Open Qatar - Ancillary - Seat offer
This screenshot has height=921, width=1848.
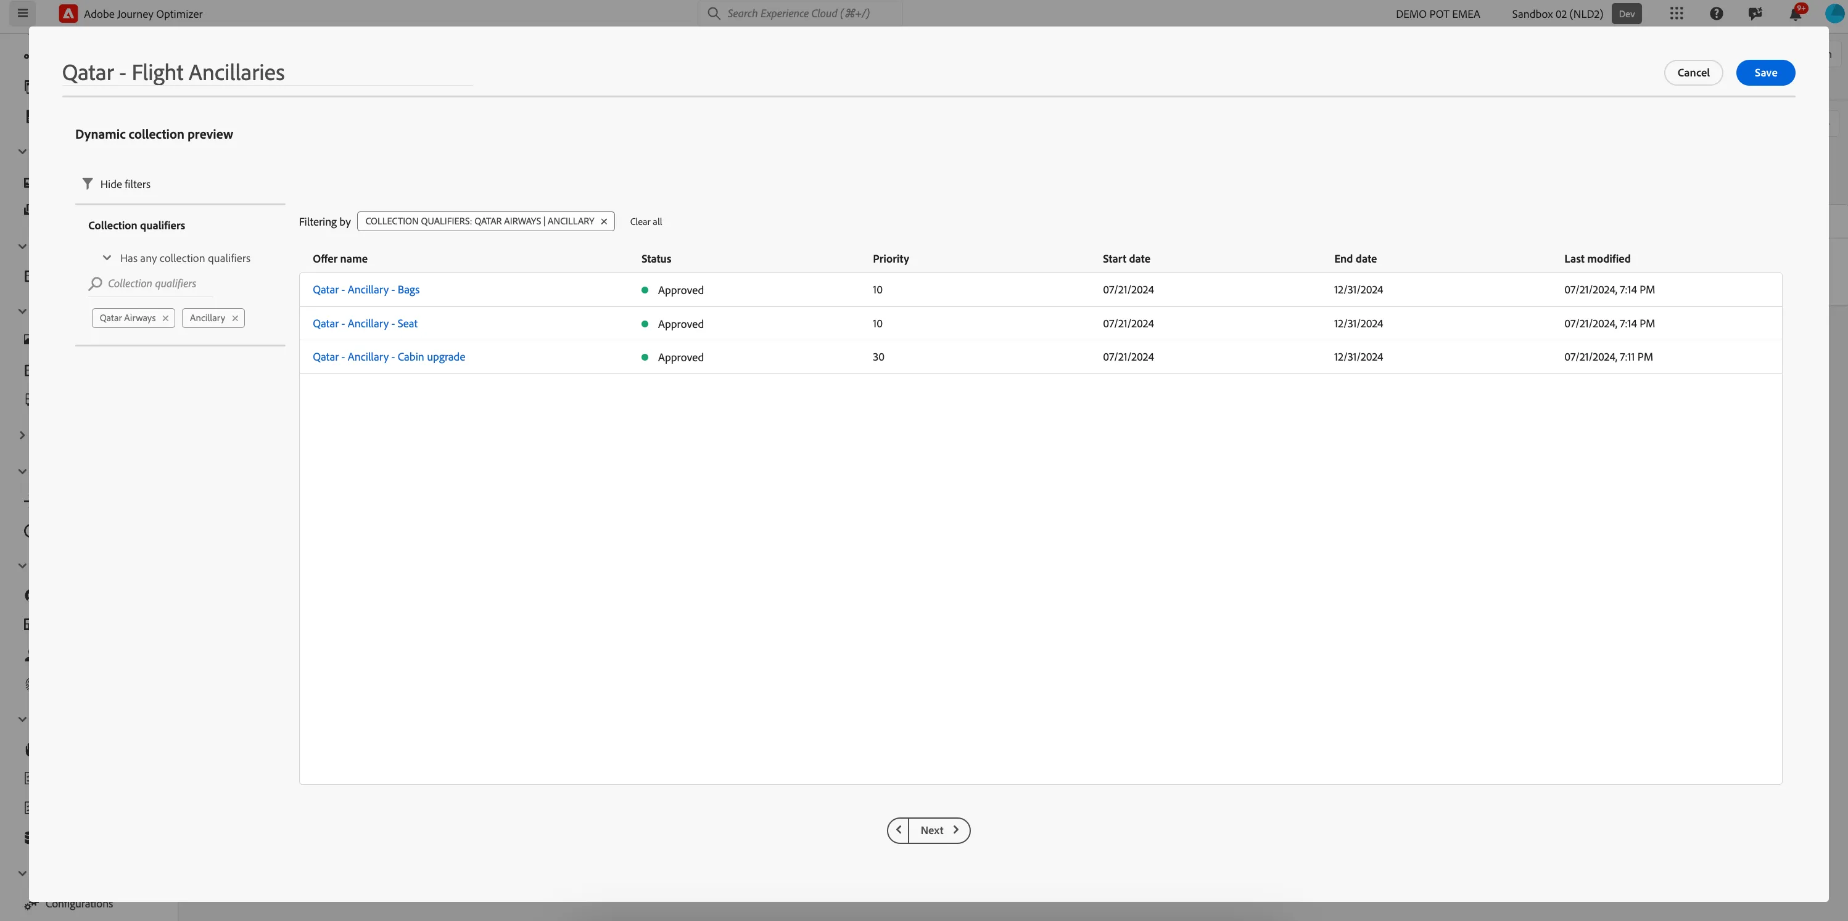365,323
